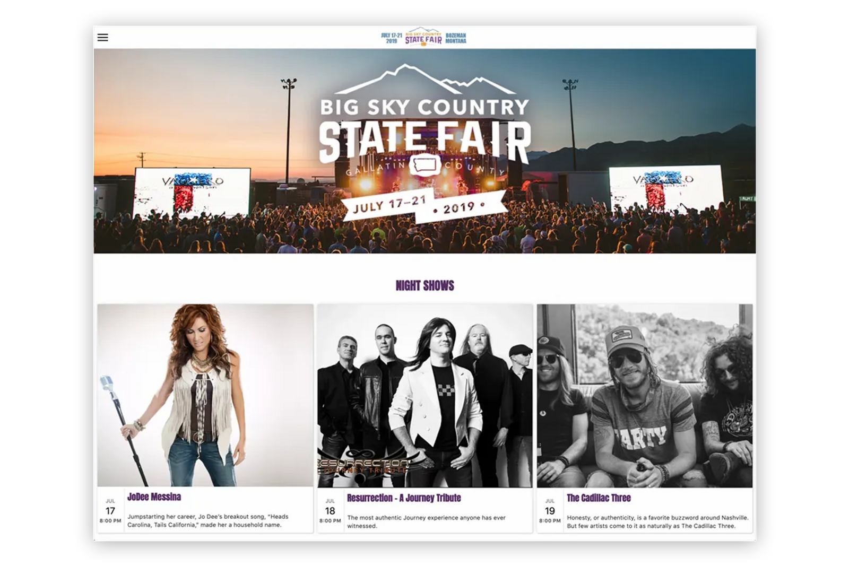The width and height of the screenshot is (849, 566).
Task: Select the Jul 19 date badge
Action: (550, 511)
